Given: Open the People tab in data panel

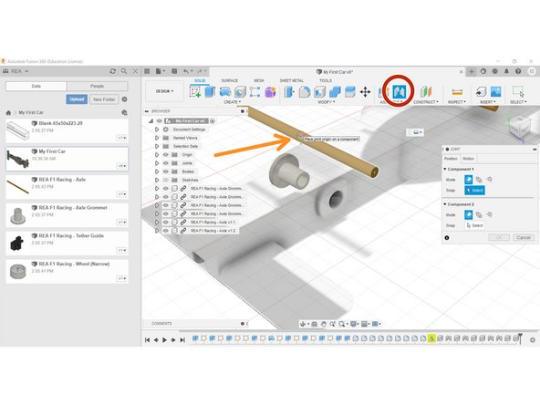Looking at the screenshot, I should 97,86.
